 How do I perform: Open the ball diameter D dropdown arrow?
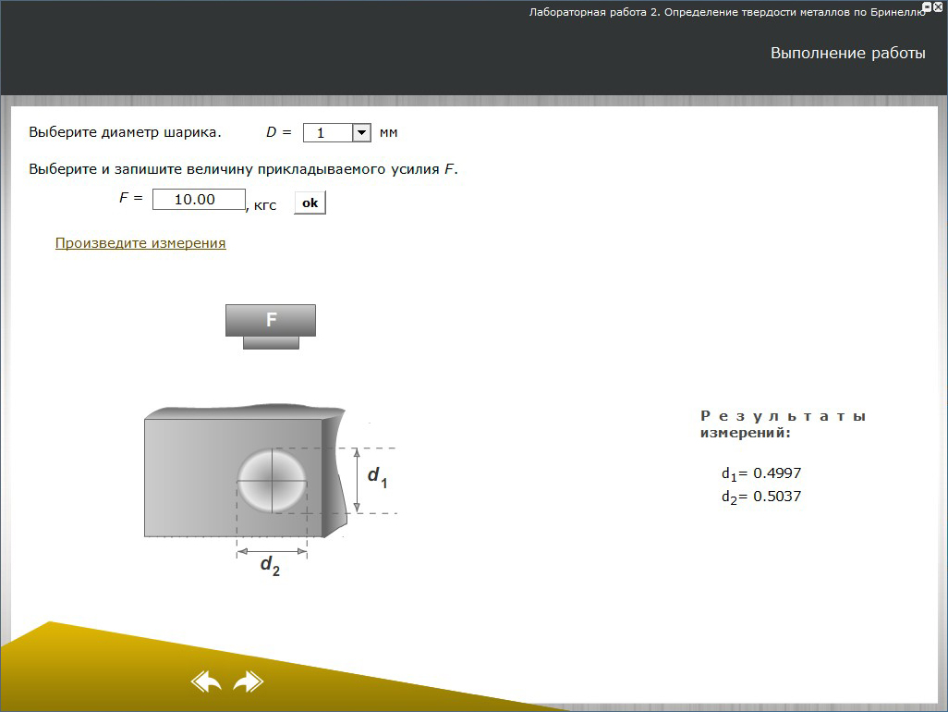361,133
